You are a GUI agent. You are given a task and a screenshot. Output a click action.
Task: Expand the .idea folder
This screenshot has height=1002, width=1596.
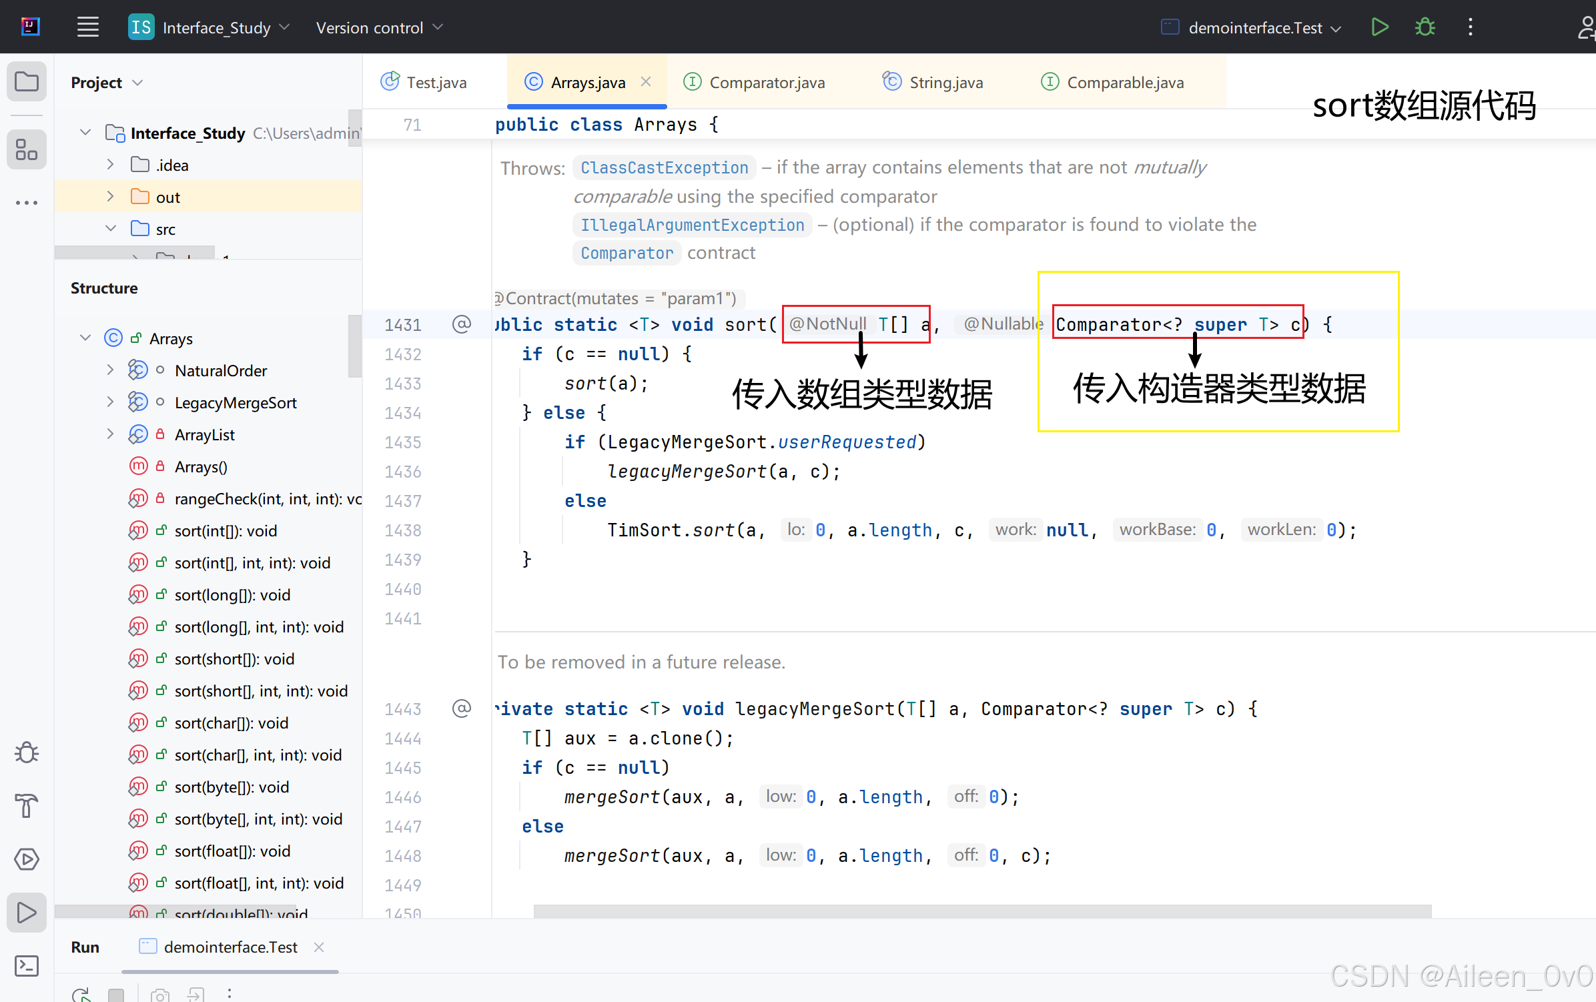coord(111,164)
